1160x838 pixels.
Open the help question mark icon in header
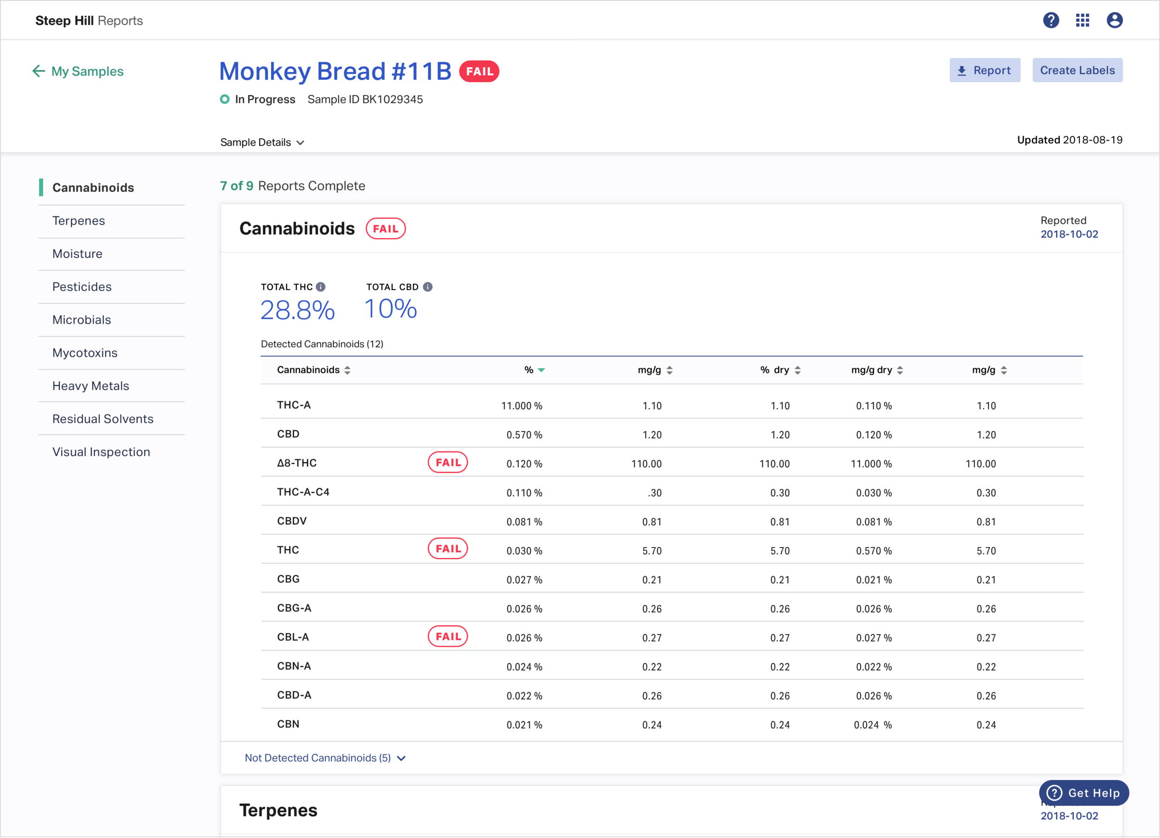tap(1050, 20)
